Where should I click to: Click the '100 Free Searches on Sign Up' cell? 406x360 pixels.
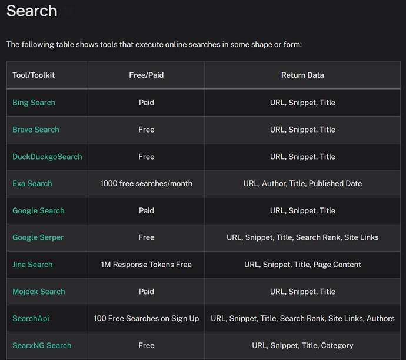click(147, 319)
